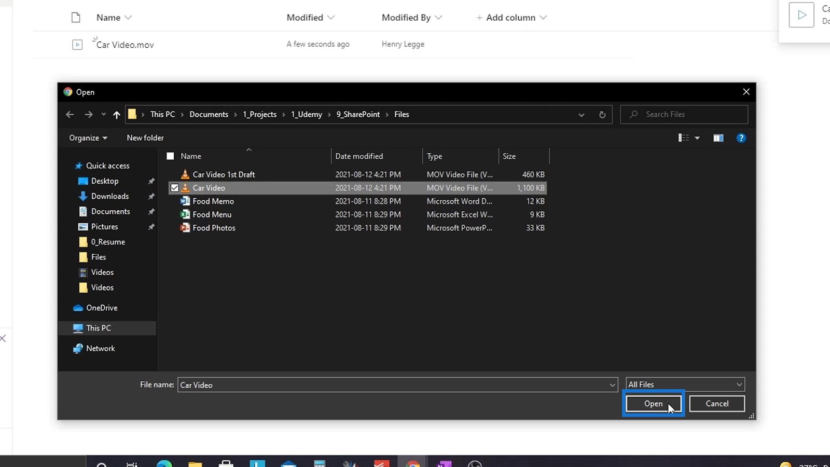Expand the address bar previous locations dropdown
The width and height of the screenshot is (830, 467).
tap(582, 115)
